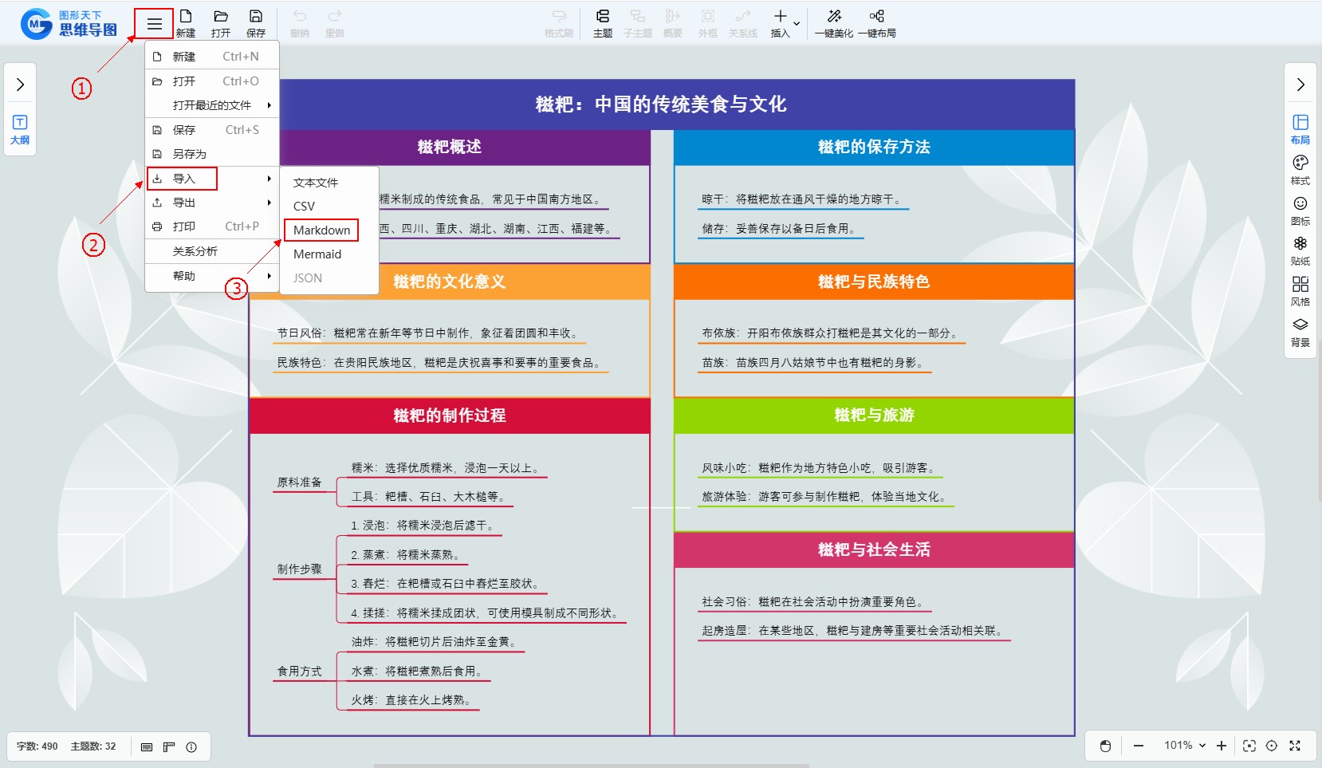
Task: Open the 101% zoom level dropdown
Action: pos(1184,746)
